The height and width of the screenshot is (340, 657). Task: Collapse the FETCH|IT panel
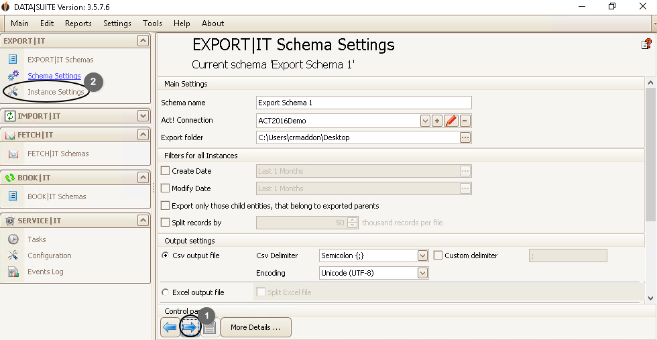pos(143,135)
